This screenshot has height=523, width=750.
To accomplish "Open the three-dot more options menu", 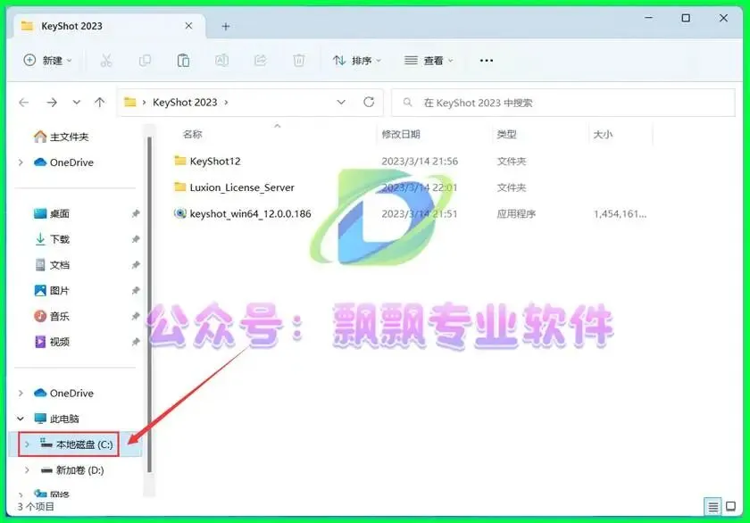I will (x=487, y=61).
